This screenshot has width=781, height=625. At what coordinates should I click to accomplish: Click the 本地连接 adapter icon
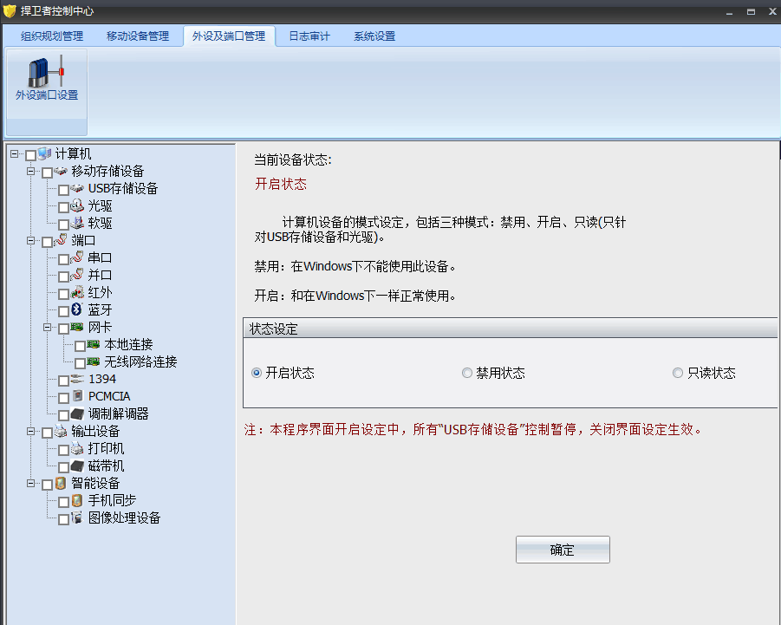click(x=94, y=344)
